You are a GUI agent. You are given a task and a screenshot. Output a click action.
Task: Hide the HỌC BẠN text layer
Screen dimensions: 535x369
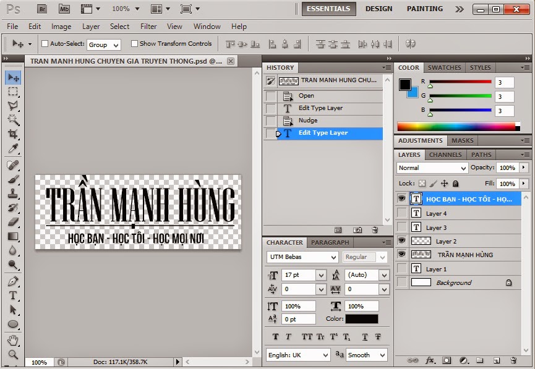[x=402, y=198]
